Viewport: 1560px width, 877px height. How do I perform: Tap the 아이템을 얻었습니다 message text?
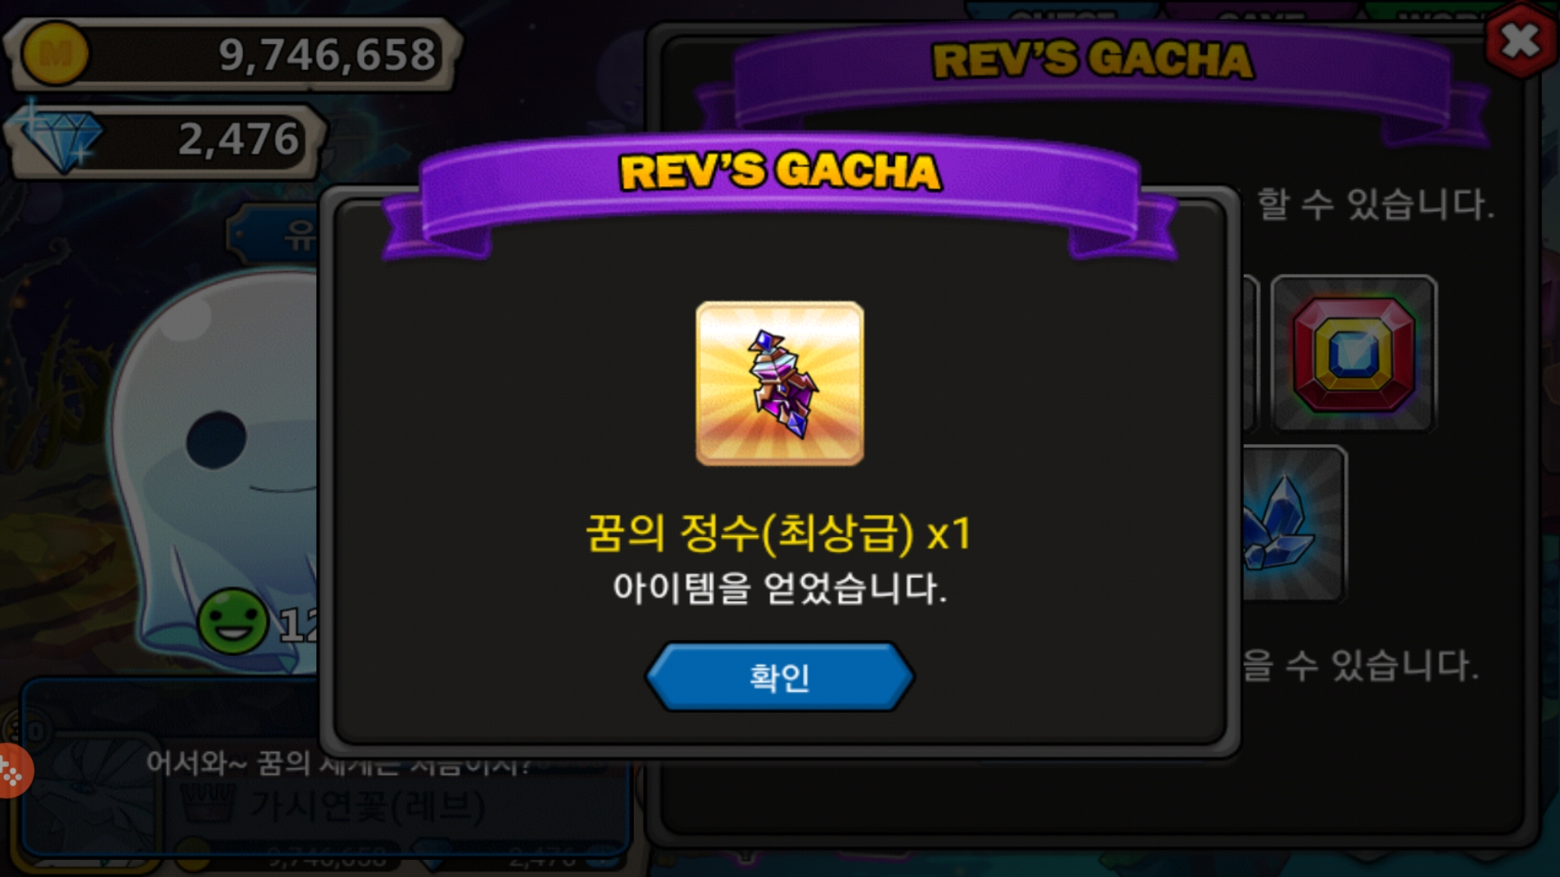(780, 588)
